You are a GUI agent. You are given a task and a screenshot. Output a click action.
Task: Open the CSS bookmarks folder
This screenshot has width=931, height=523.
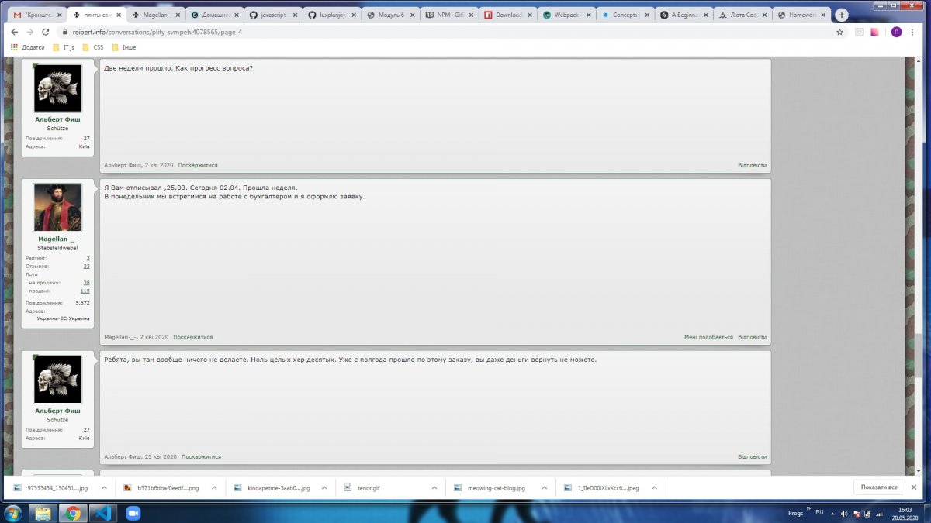click(x=92, y=47)
